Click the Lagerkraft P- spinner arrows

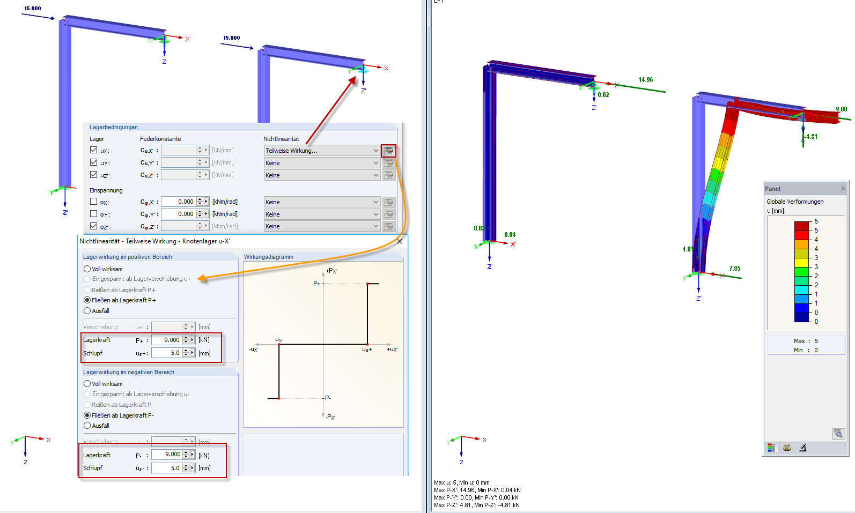click(186, 454)
